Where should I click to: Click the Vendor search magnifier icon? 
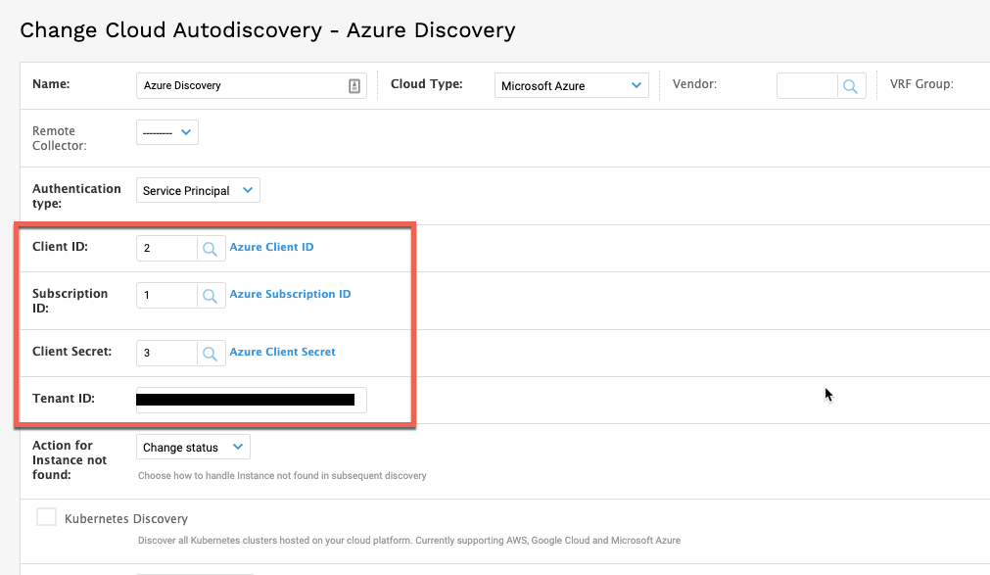point(851,86)
